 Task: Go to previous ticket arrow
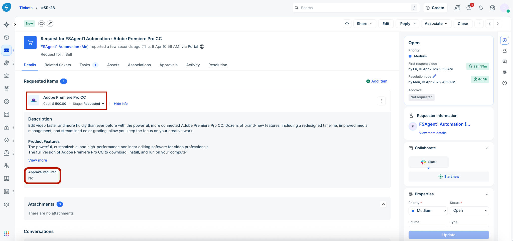coord(490,23)
